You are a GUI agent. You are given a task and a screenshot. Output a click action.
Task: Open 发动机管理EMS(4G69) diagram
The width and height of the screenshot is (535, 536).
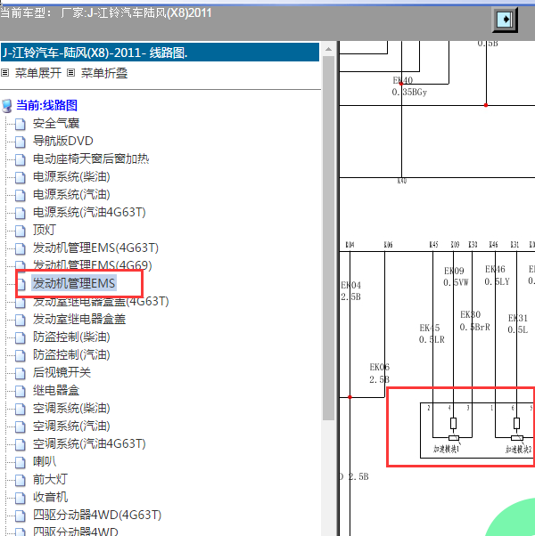pos(92,265)
